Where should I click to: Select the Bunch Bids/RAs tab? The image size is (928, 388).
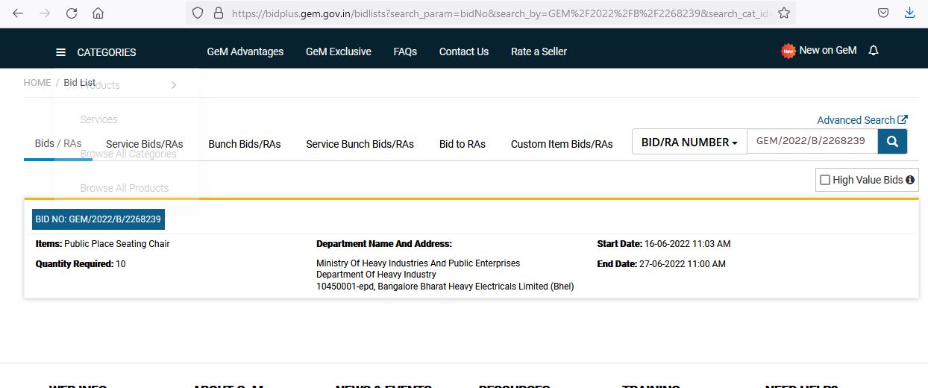[244, 144]
